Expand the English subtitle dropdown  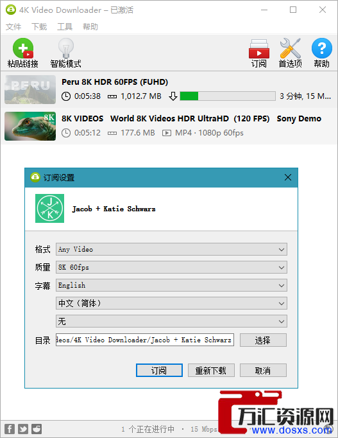coord(171,285)
